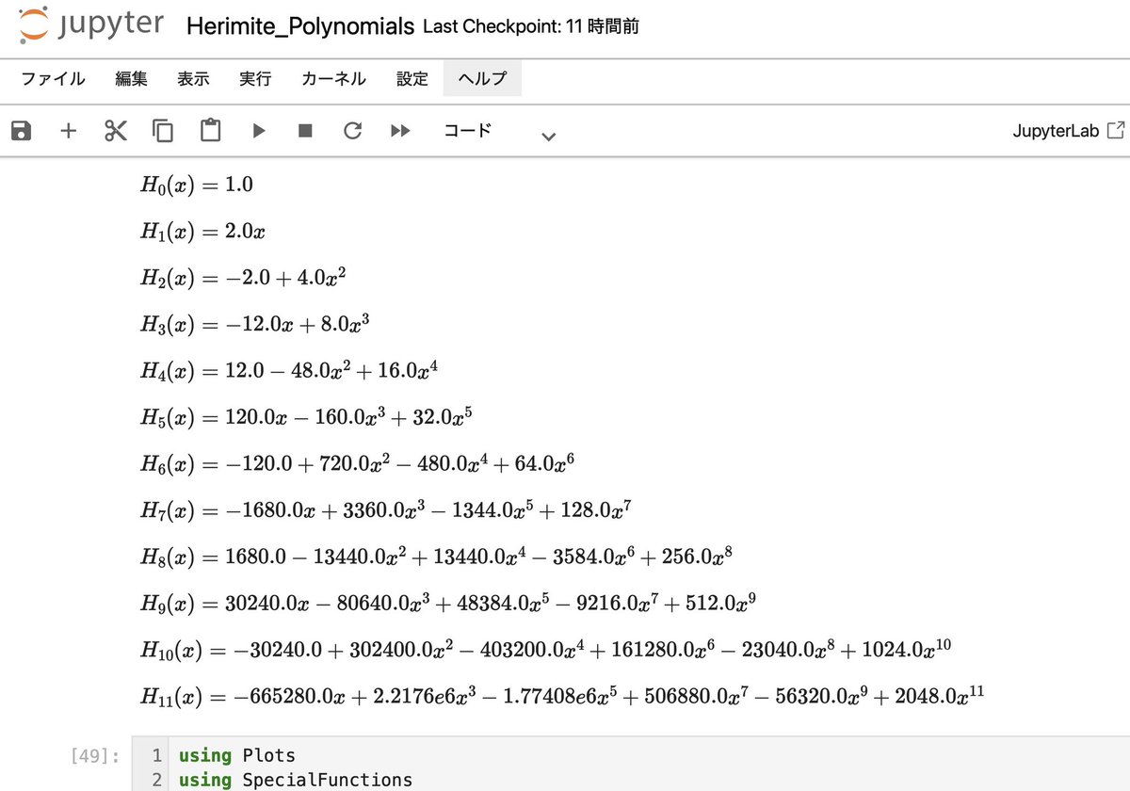The height and width of the screenshot is (791, 1130).
Task: Open the cell type コード dropdown
Action: [x=500, y=131]
